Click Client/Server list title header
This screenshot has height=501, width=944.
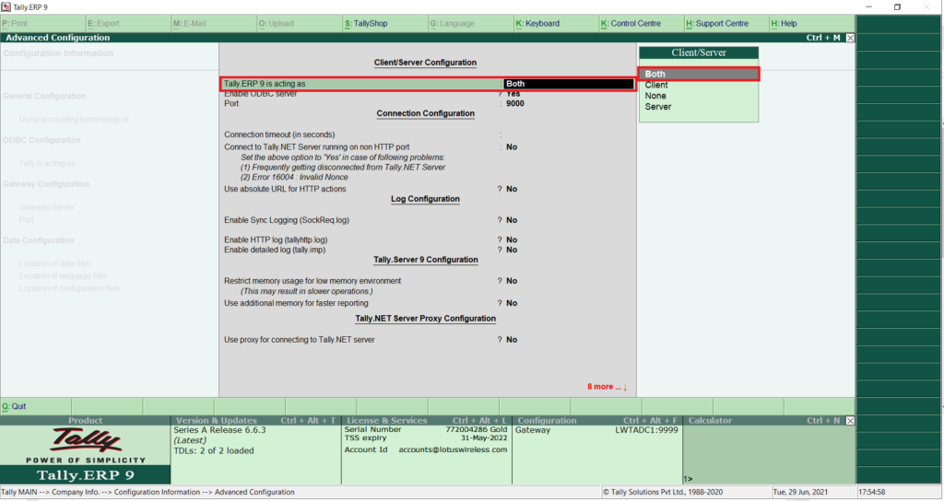pyautogui.click(x=699, y=52)
